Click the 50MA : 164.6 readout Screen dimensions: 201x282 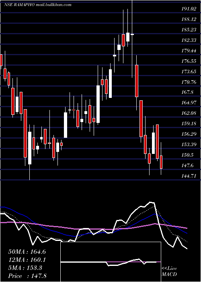[27, 252]
